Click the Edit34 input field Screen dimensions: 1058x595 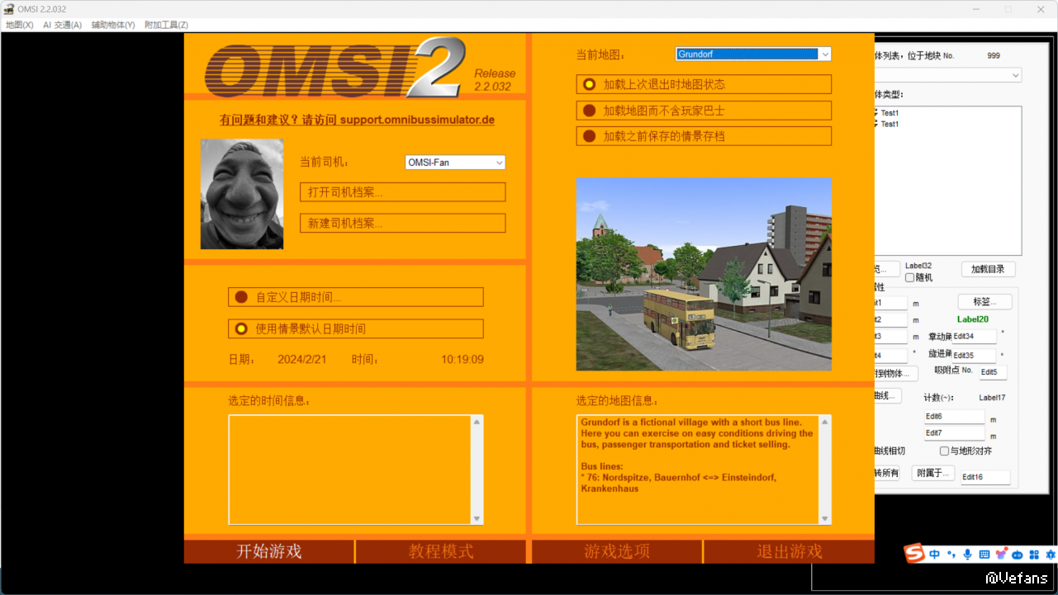tap(974, 337)
